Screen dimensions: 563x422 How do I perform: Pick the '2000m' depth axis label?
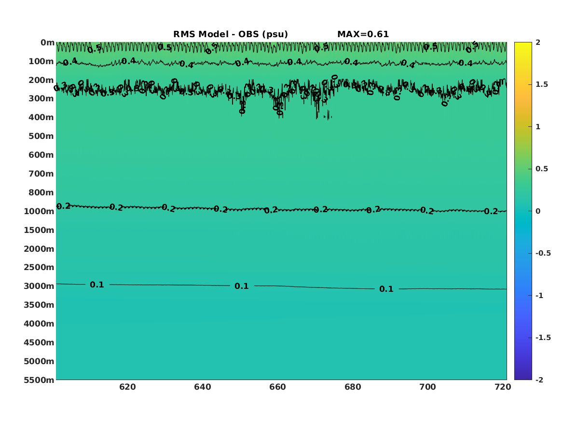tap(39, 249)
